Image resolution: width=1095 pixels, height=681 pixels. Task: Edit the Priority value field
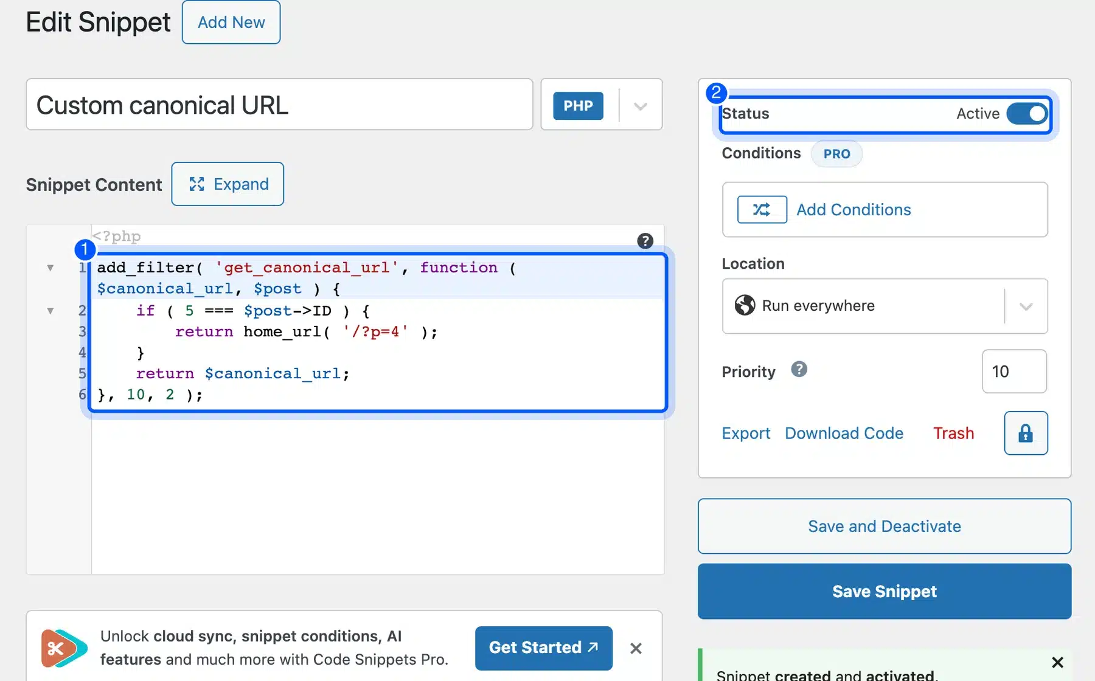pos(1014,372)
